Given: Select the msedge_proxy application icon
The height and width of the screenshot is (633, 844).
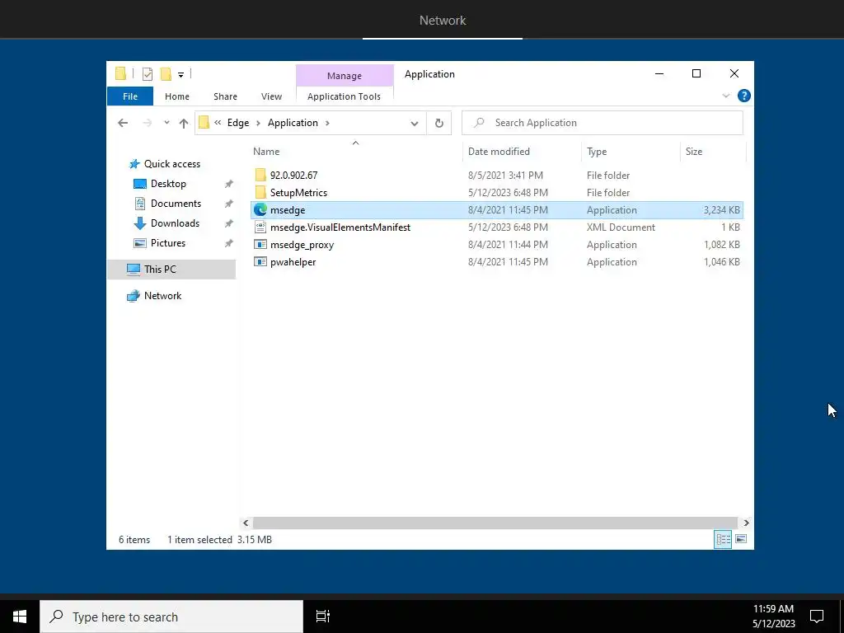Looking at the screenshot, I should pyautogui.click(x=260, y=244).
